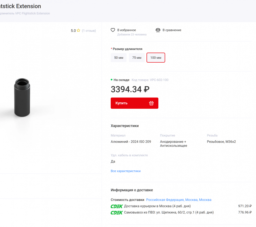Click the Самовывоз из ПВЗ option
This screenshot has width=256, height=227.
pyautogui.click(x=169, y=212)
